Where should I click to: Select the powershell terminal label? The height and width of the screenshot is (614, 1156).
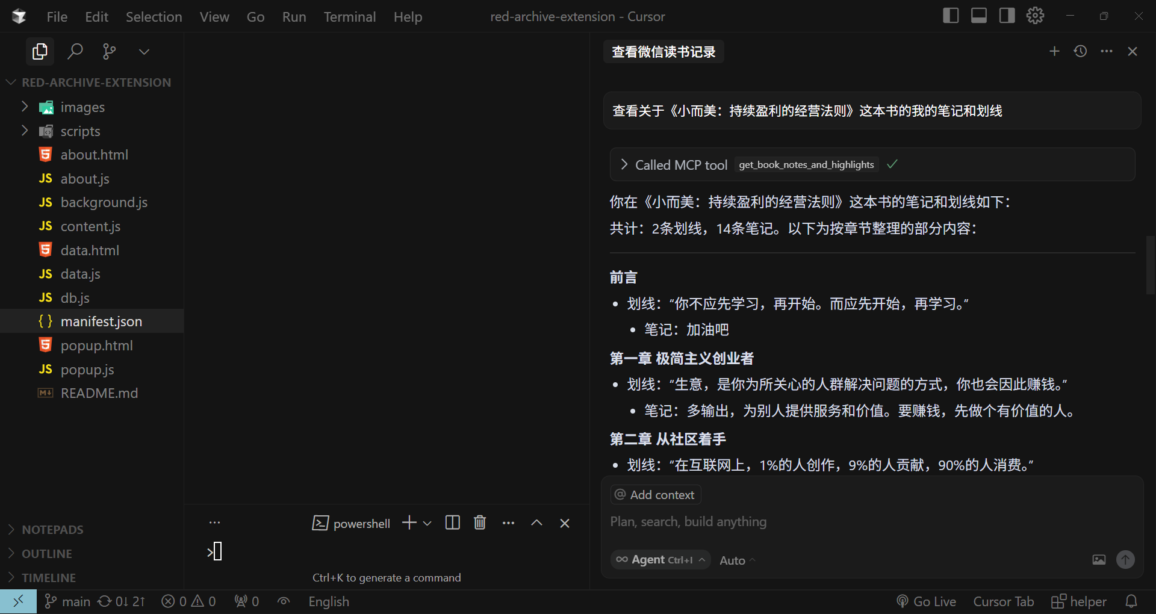[351, 523]
